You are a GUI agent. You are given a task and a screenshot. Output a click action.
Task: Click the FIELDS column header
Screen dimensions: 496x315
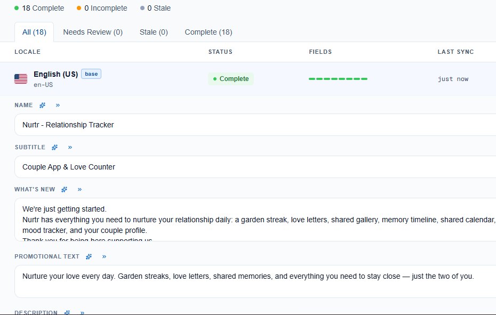coord(321,52)
